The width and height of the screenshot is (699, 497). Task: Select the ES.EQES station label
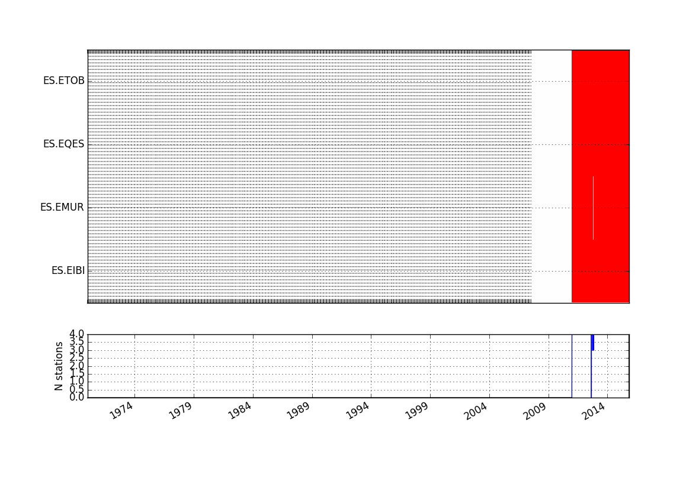63,144
